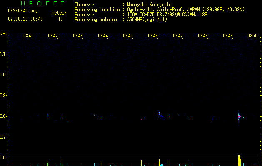Click receiver value ICOM IC-575 53.7492 MHz
Viewport: 262px width, 166px height.
point(167,15)
